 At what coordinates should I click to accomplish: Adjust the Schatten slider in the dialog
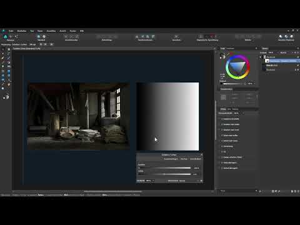pyautogui.click(x=164, y=168)
